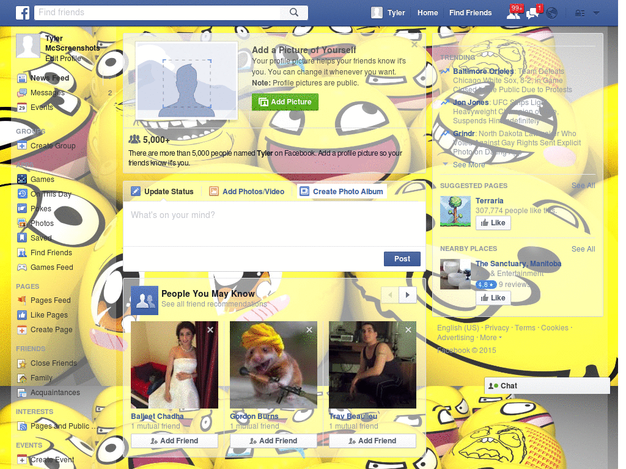
Task: Click the Pages and Public icon
Action: 22,426
